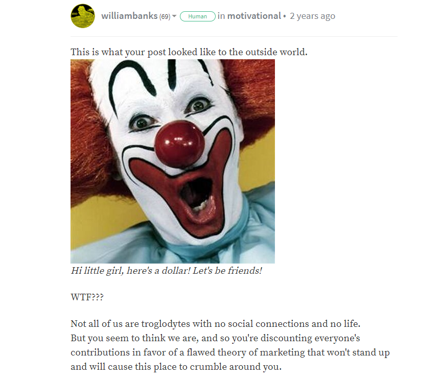This screenshot has width=439, height=380.
Task: Click the line 'contributions in favor of a flawed theory'
Action: point(230,352)
